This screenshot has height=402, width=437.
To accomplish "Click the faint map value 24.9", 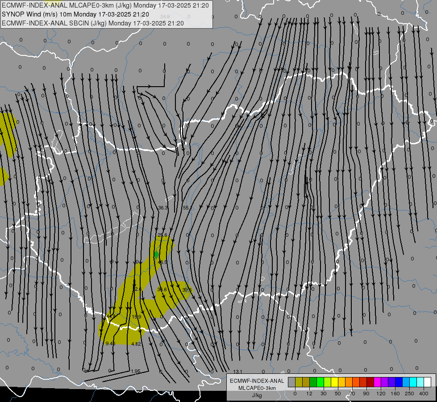I will [x=165, y=17].
